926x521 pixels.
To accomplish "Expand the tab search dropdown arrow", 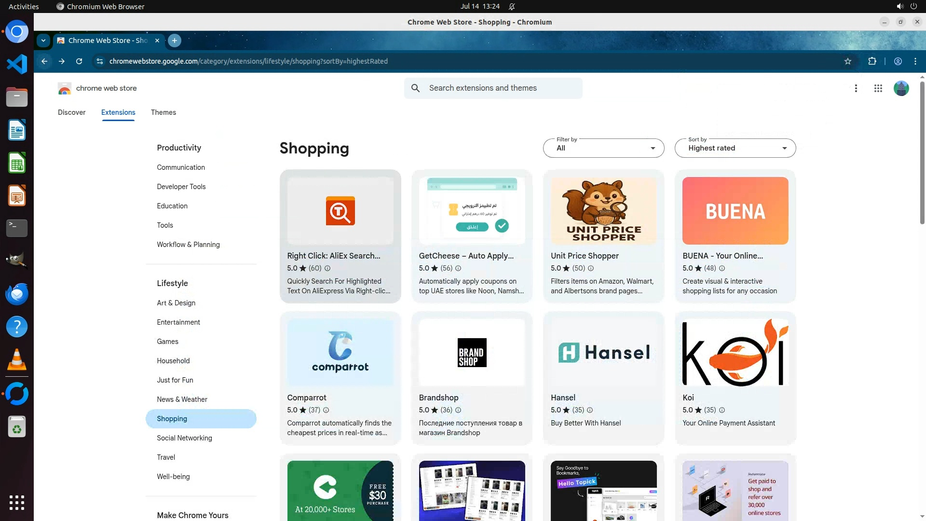I will [43, 41].
